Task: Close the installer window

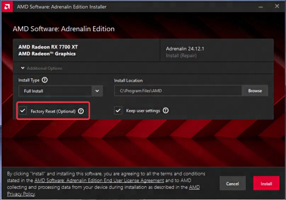Action: tap(277, 6)
